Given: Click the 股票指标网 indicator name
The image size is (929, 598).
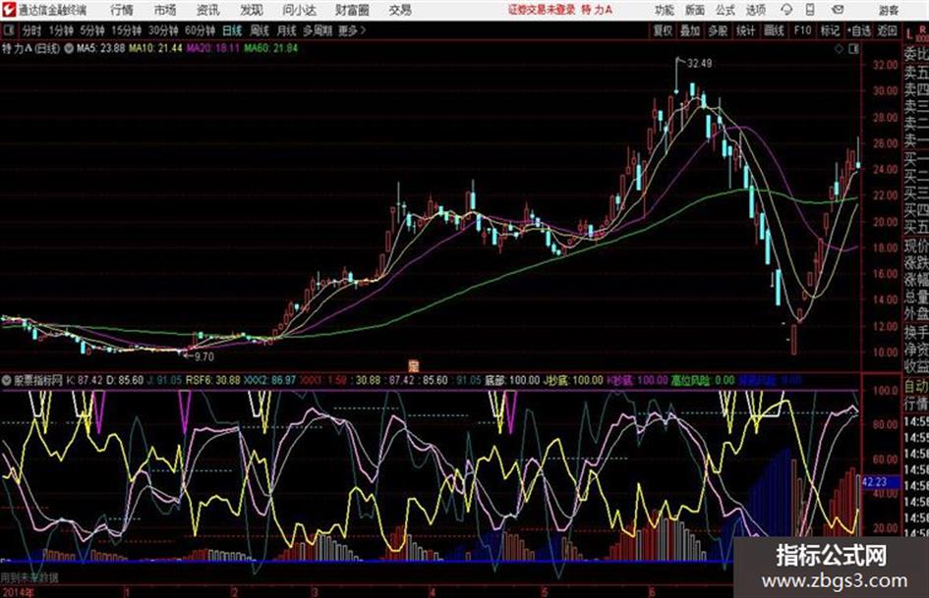Looking at the screenshot, I should click(x=38, y=380).
